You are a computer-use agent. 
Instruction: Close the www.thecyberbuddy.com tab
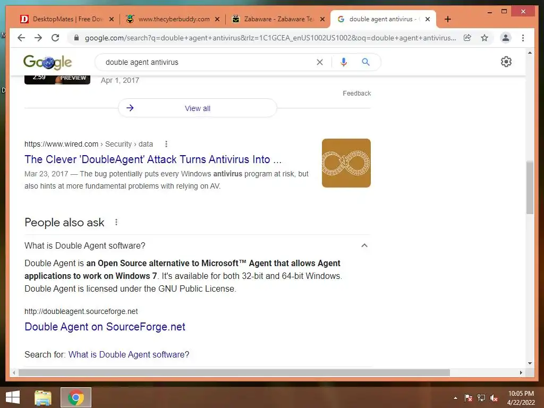click(x=217, y=19)
